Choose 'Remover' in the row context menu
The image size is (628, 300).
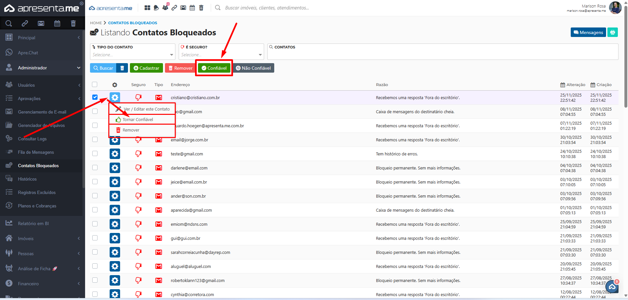[131, 130]
